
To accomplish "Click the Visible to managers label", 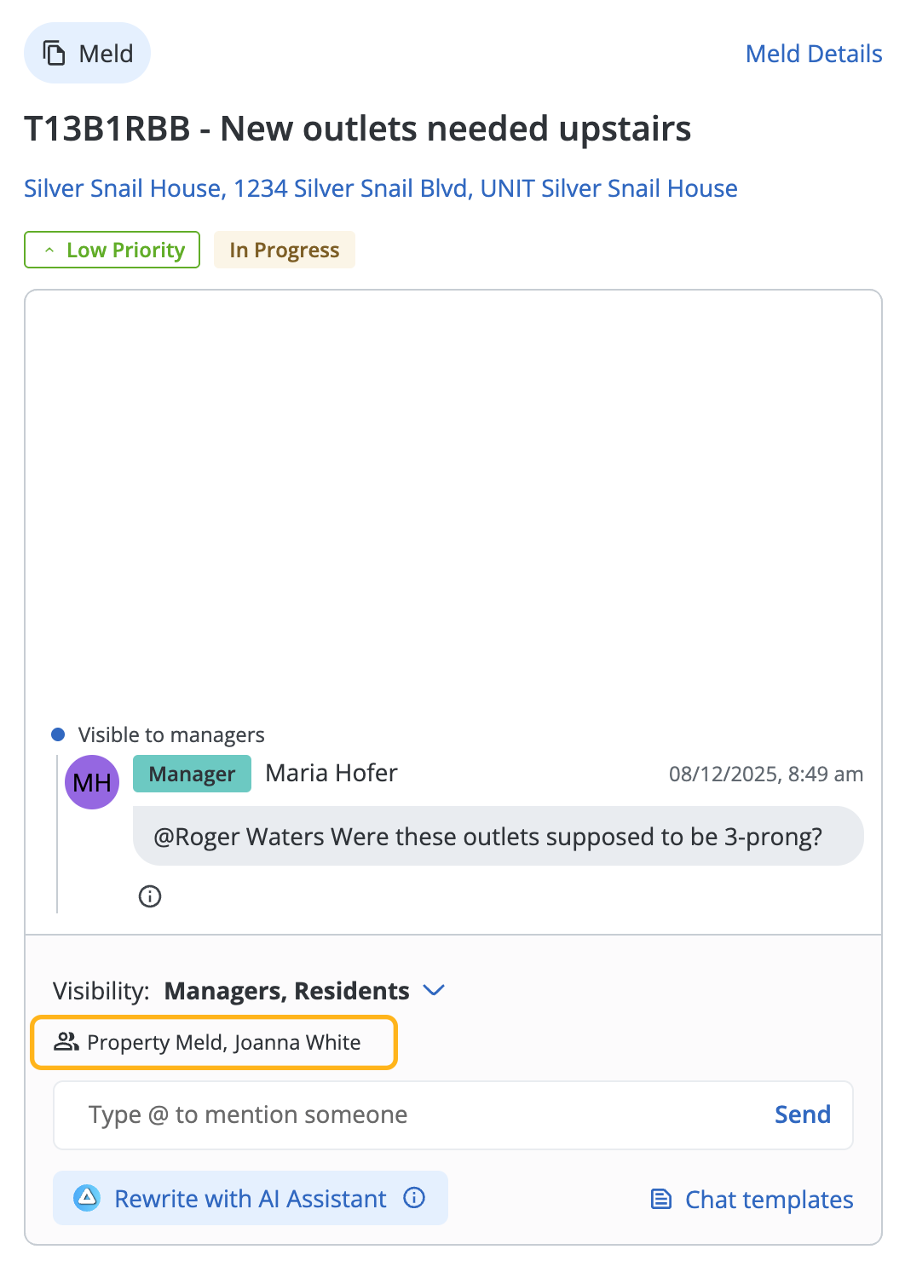I will [171, 734].
